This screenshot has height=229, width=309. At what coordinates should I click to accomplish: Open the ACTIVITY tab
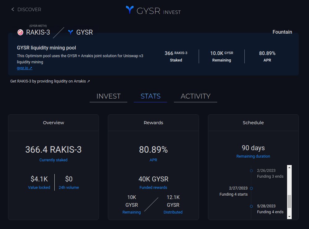(195, 96)
